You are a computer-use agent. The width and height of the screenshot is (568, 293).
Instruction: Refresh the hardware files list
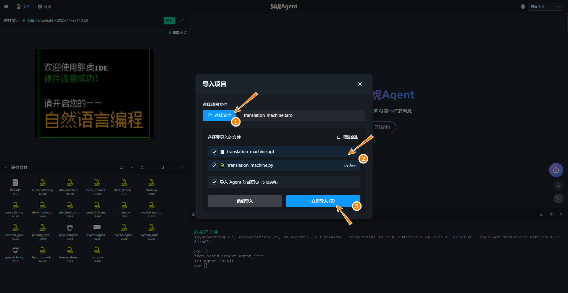point(122,167)
